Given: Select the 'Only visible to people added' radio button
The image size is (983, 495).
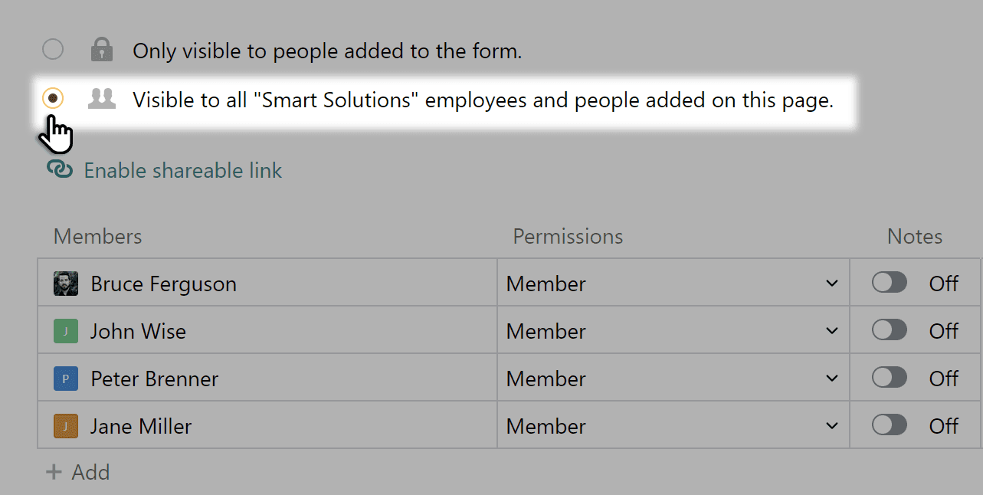Looking at the screenshot, I should pos(52,49).
